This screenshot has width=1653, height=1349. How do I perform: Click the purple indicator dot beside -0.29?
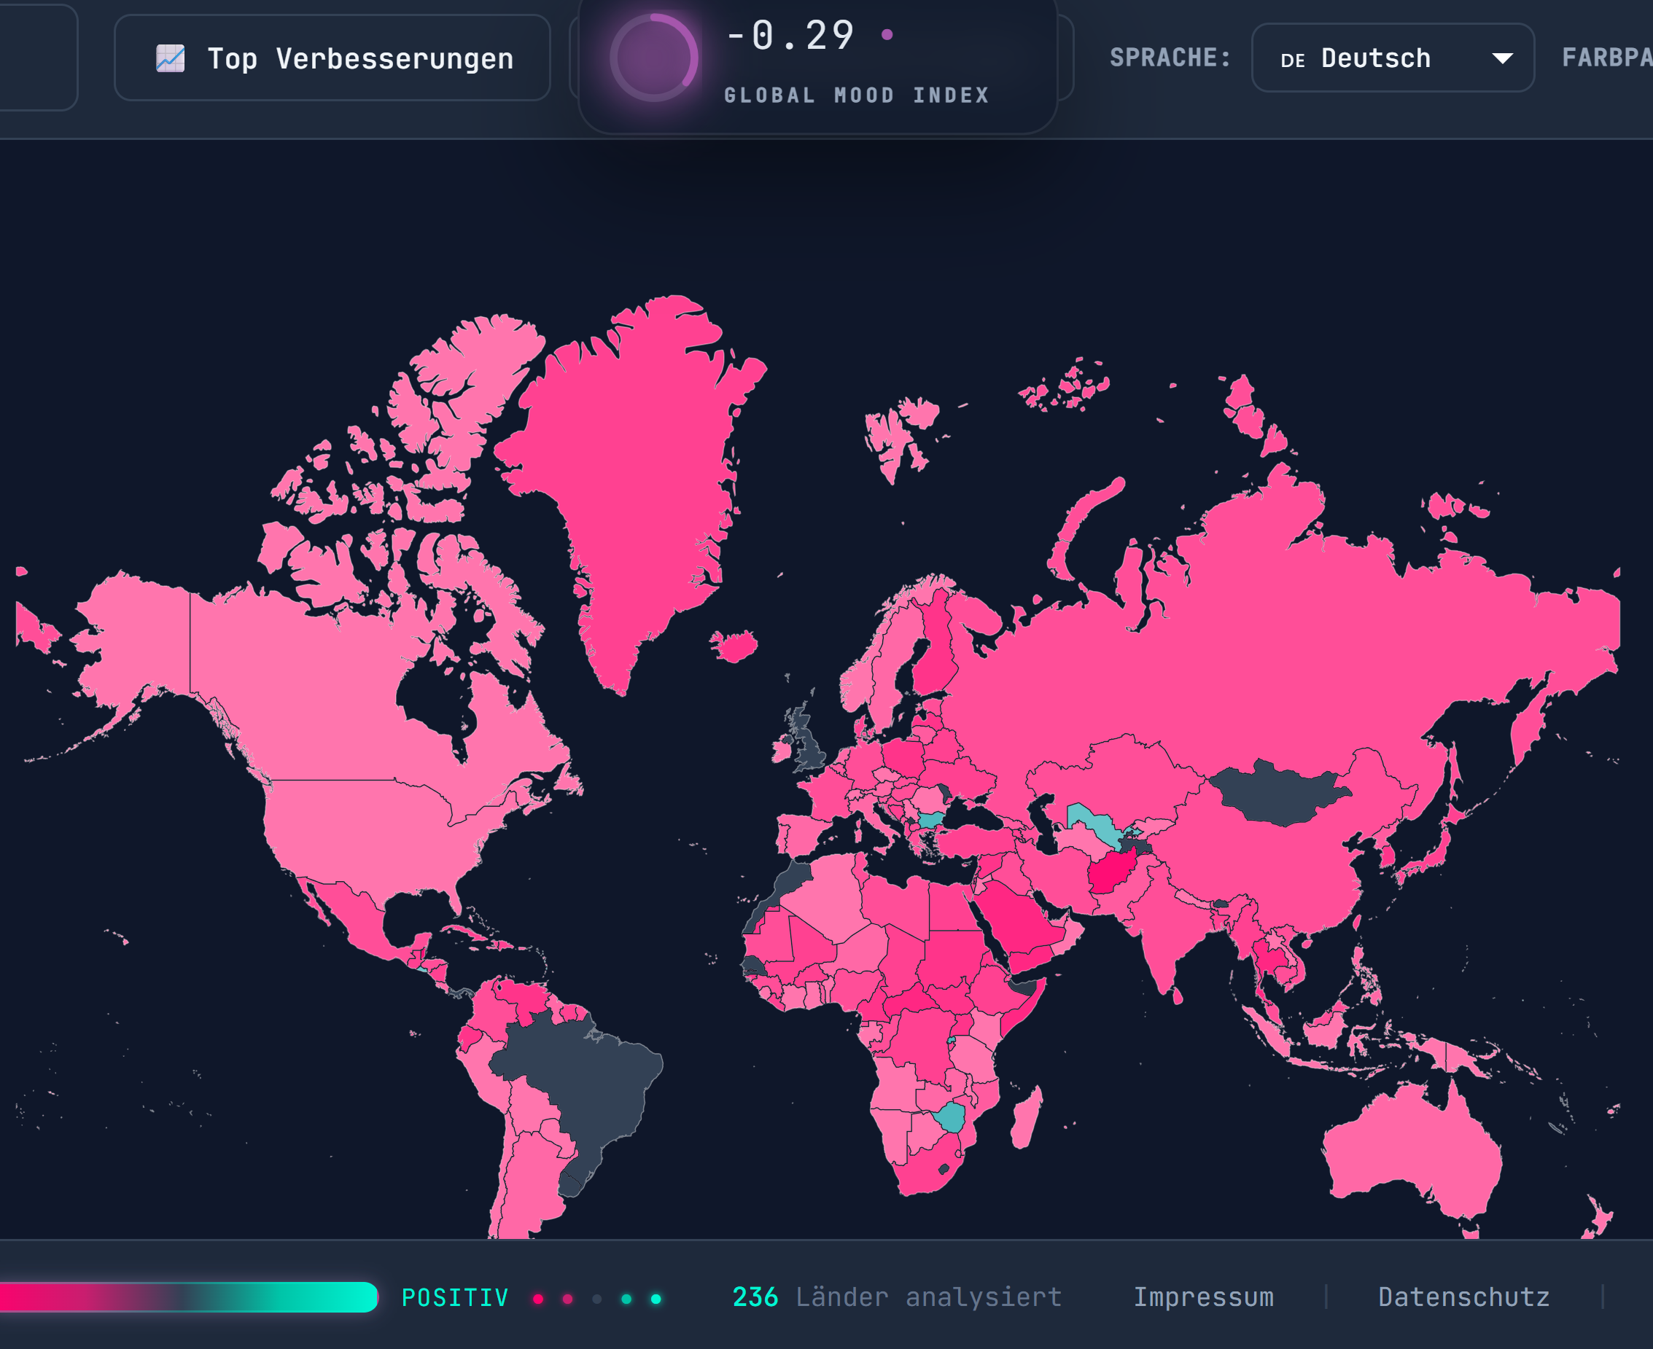pyautogui.click(x=887, y=35)
